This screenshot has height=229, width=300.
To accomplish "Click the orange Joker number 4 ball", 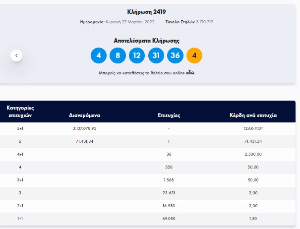I will coord(194,56).
